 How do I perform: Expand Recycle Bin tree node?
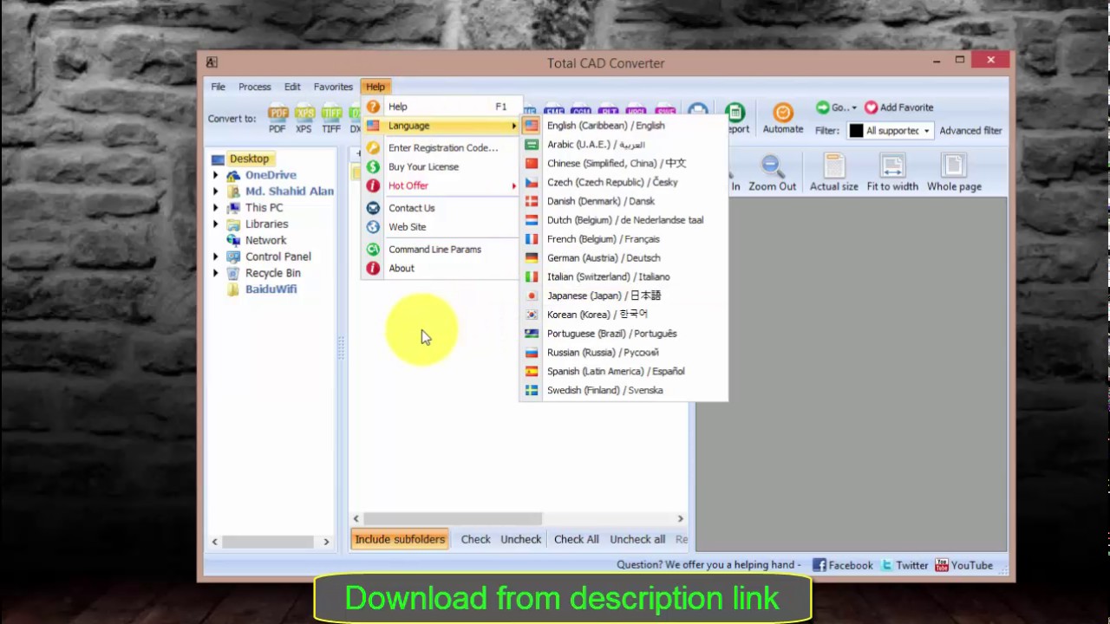[216, 273]
